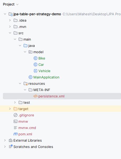Click the External Libraries icon
Image resolution: width=121 pixels, height=159 pixels.
[11, 140]
